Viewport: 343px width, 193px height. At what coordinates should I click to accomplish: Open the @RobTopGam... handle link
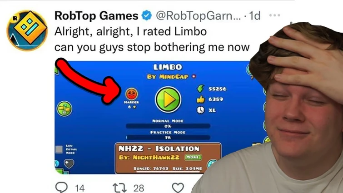coord(198,16)
